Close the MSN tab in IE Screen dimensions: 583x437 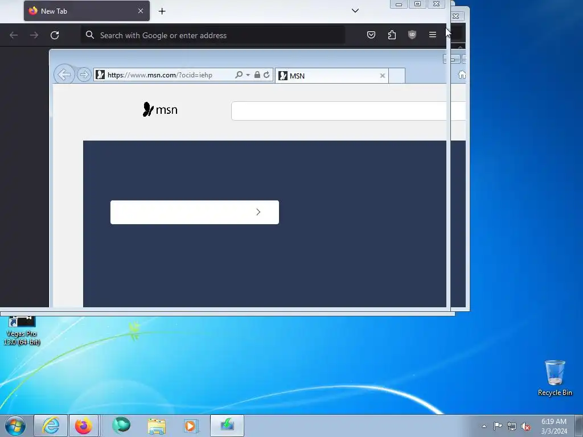click(382, 76)
